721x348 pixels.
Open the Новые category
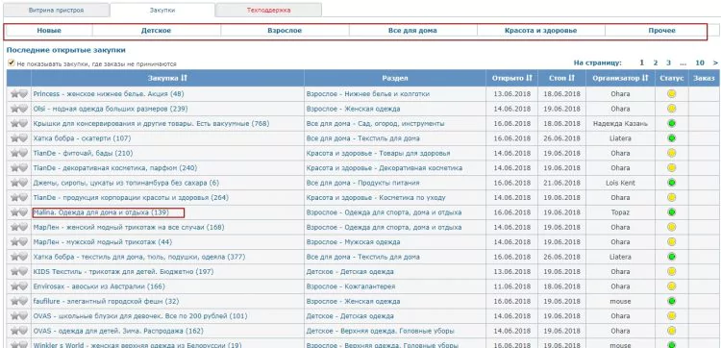(x=49, y=31)
